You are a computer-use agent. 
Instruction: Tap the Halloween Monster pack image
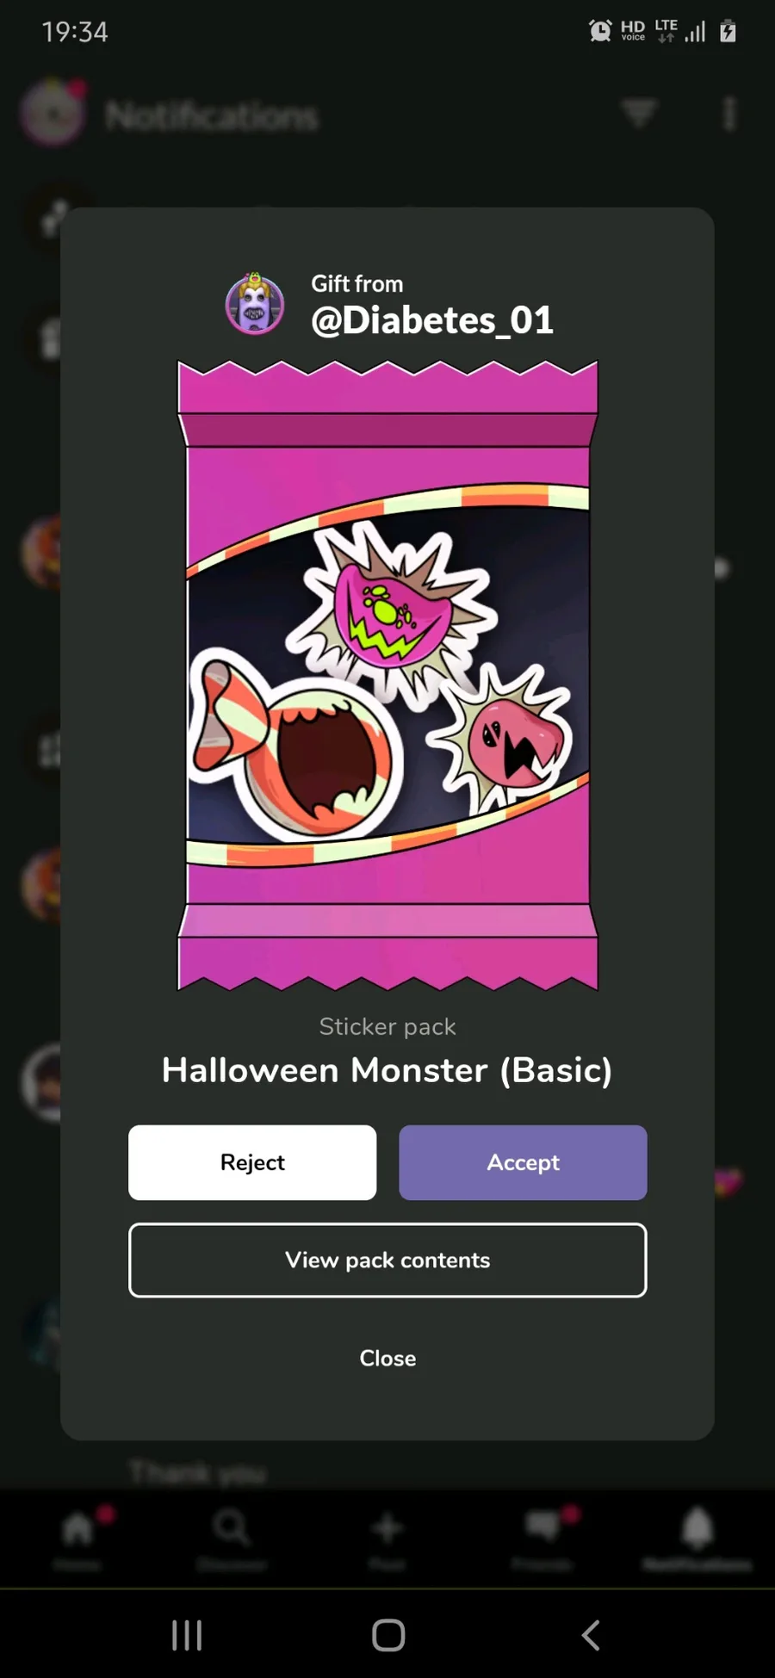pyautogui.click(x=387, y=676)
